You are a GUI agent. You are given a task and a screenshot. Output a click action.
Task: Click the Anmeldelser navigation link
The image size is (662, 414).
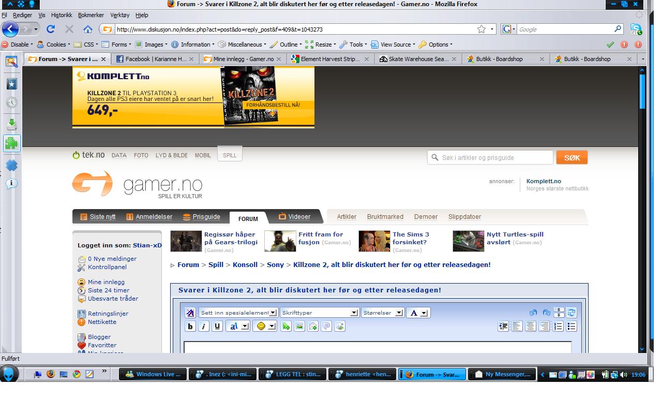[149, 217]
